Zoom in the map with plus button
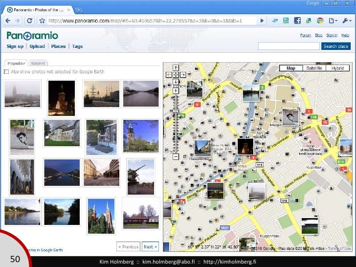356x267 pixels. (x=176, y=90)
